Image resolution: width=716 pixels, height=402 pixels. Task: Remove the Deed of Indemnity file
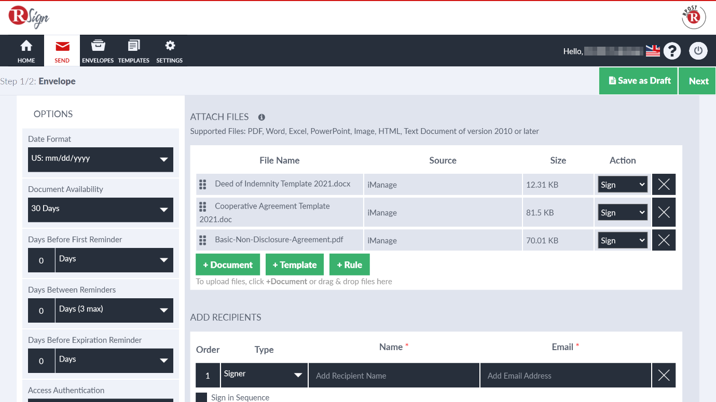point(664,185)
